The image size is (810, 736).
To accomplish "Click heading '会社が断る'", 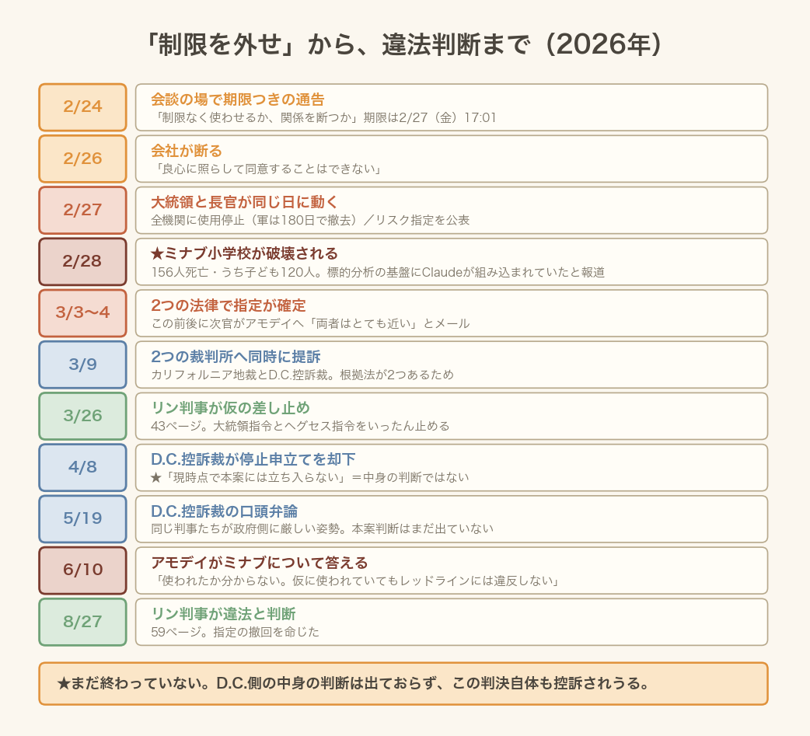I will (x=187, y=151).
